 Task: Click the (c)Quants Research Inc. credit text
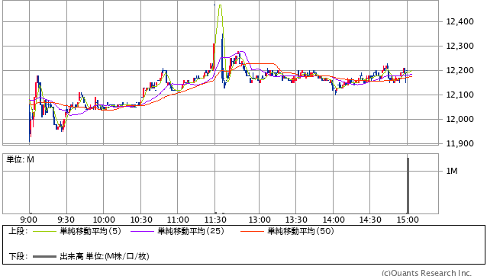coord(427,273)
